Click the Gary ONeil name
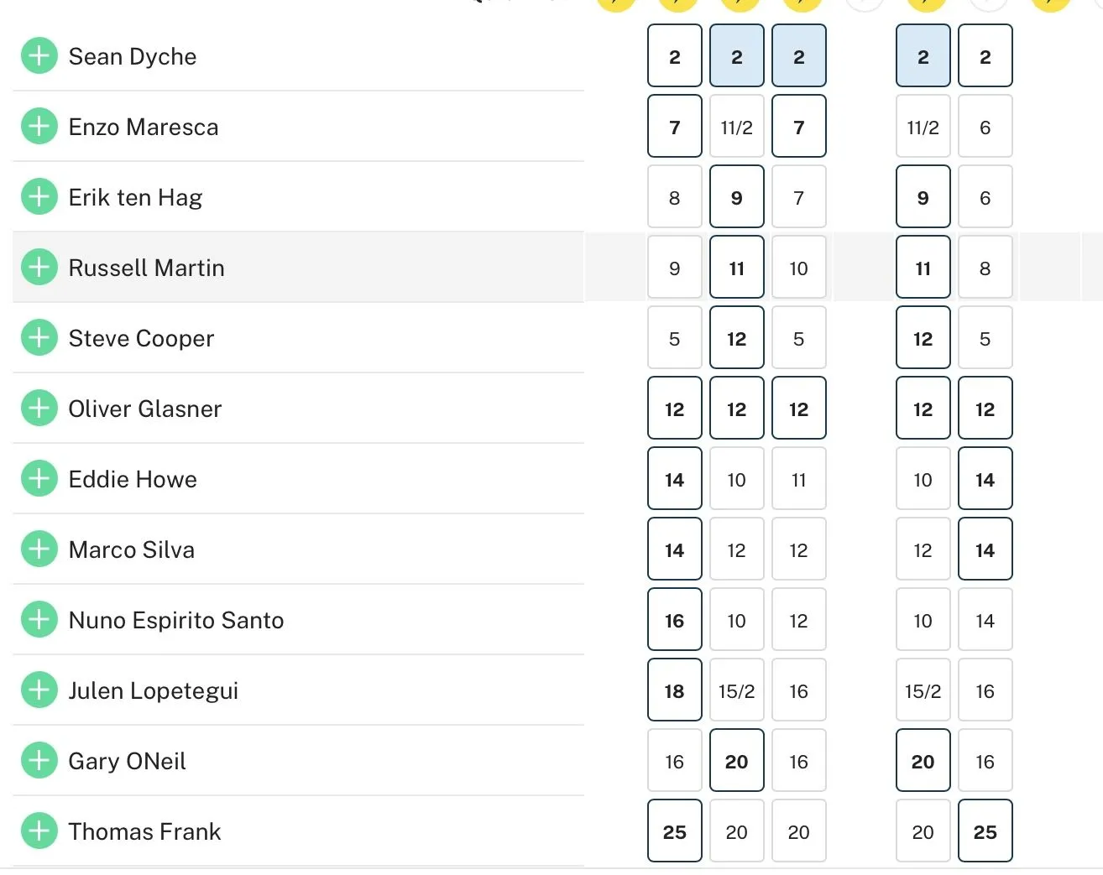The width and height of the screenshot is (1103, 875). pyautogui.click(x=127, y=761)
